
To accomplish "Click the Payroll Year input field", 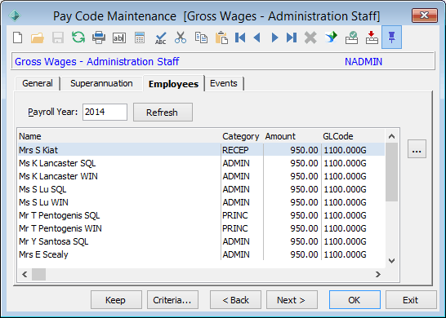I will (x=105, y=113).
